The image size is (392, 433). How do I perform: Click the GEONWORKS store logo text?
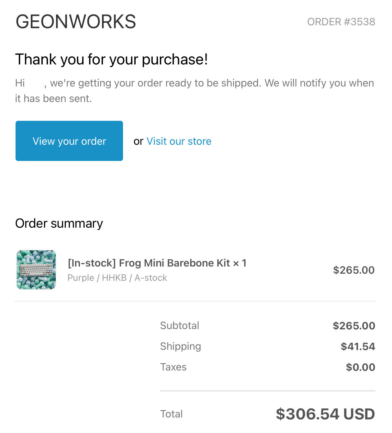click(76, 22)
